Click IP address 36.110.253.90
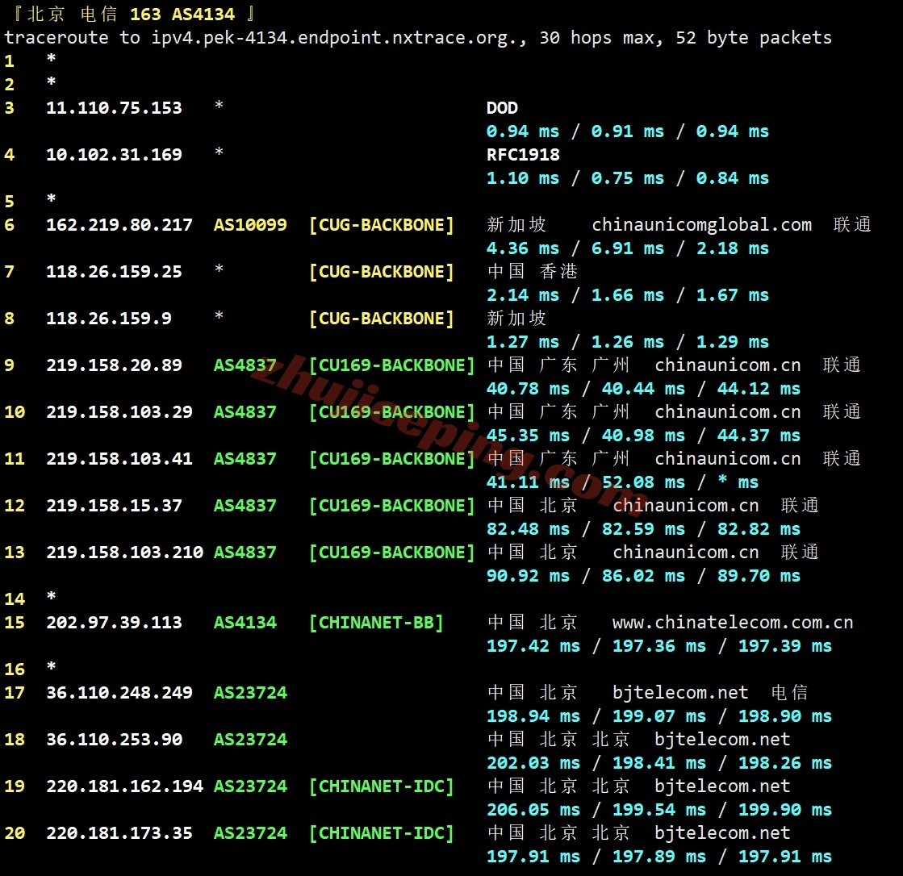Viewport: 903px width, 876px height. click(114, 740)
